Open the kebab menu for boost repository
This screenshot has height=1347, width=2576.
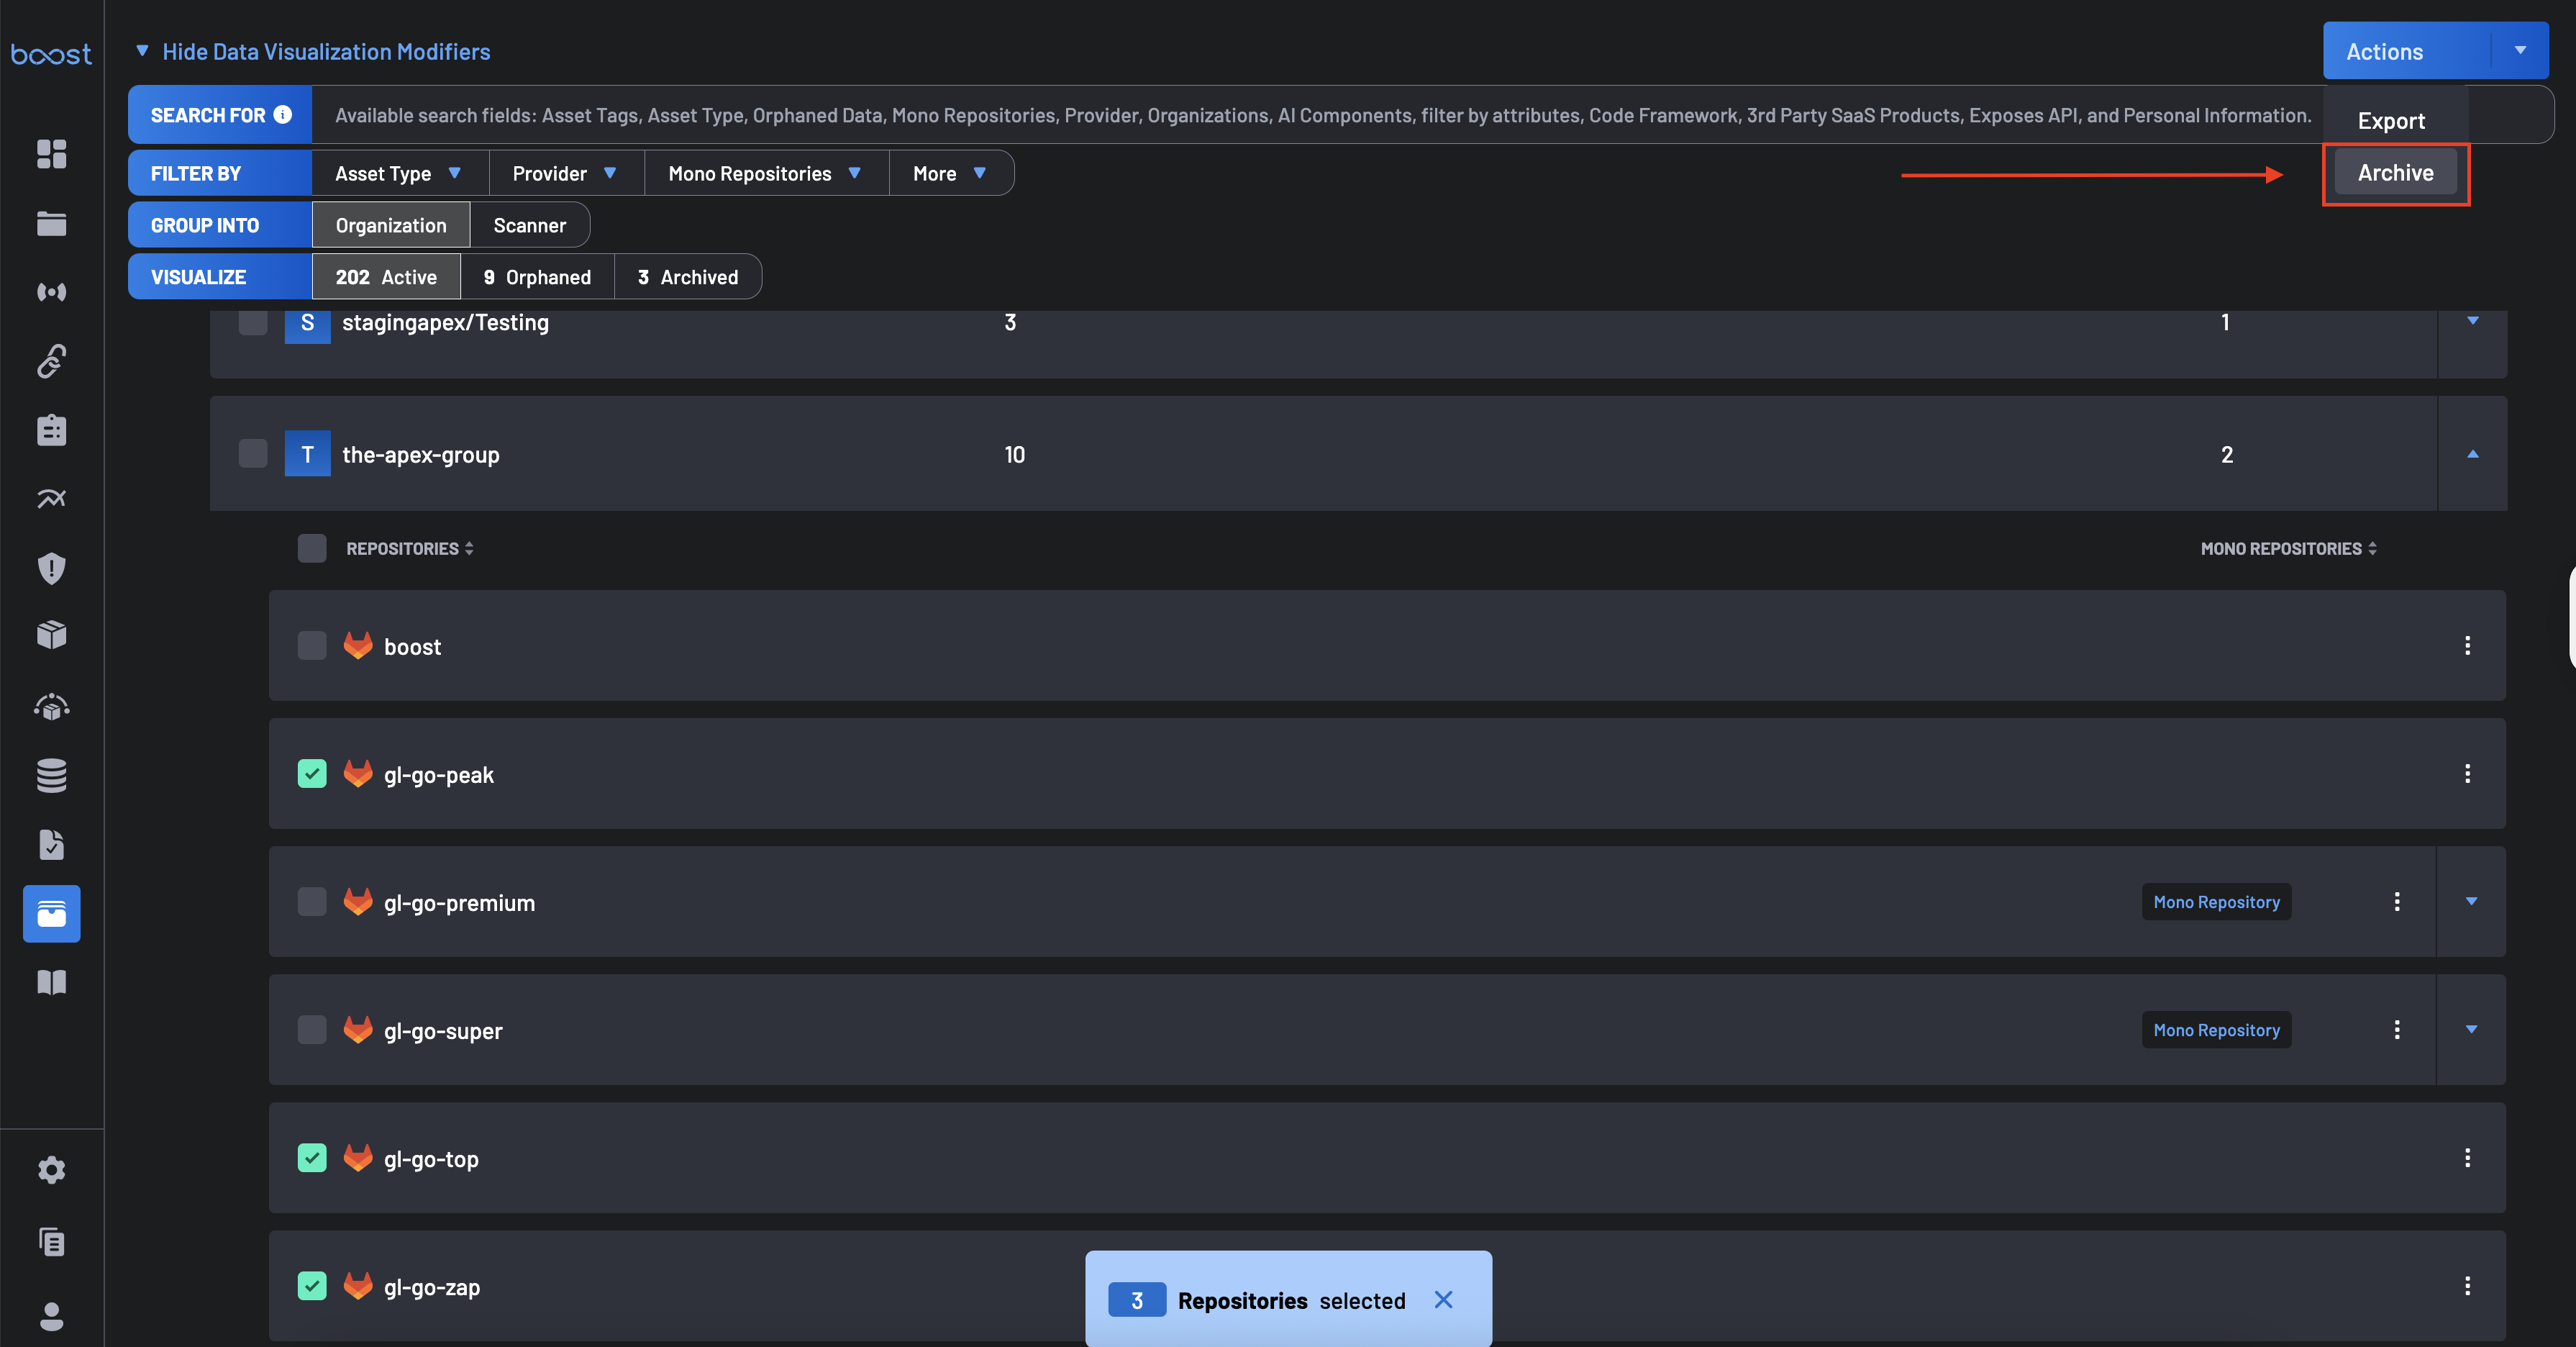pos(2467,645)
